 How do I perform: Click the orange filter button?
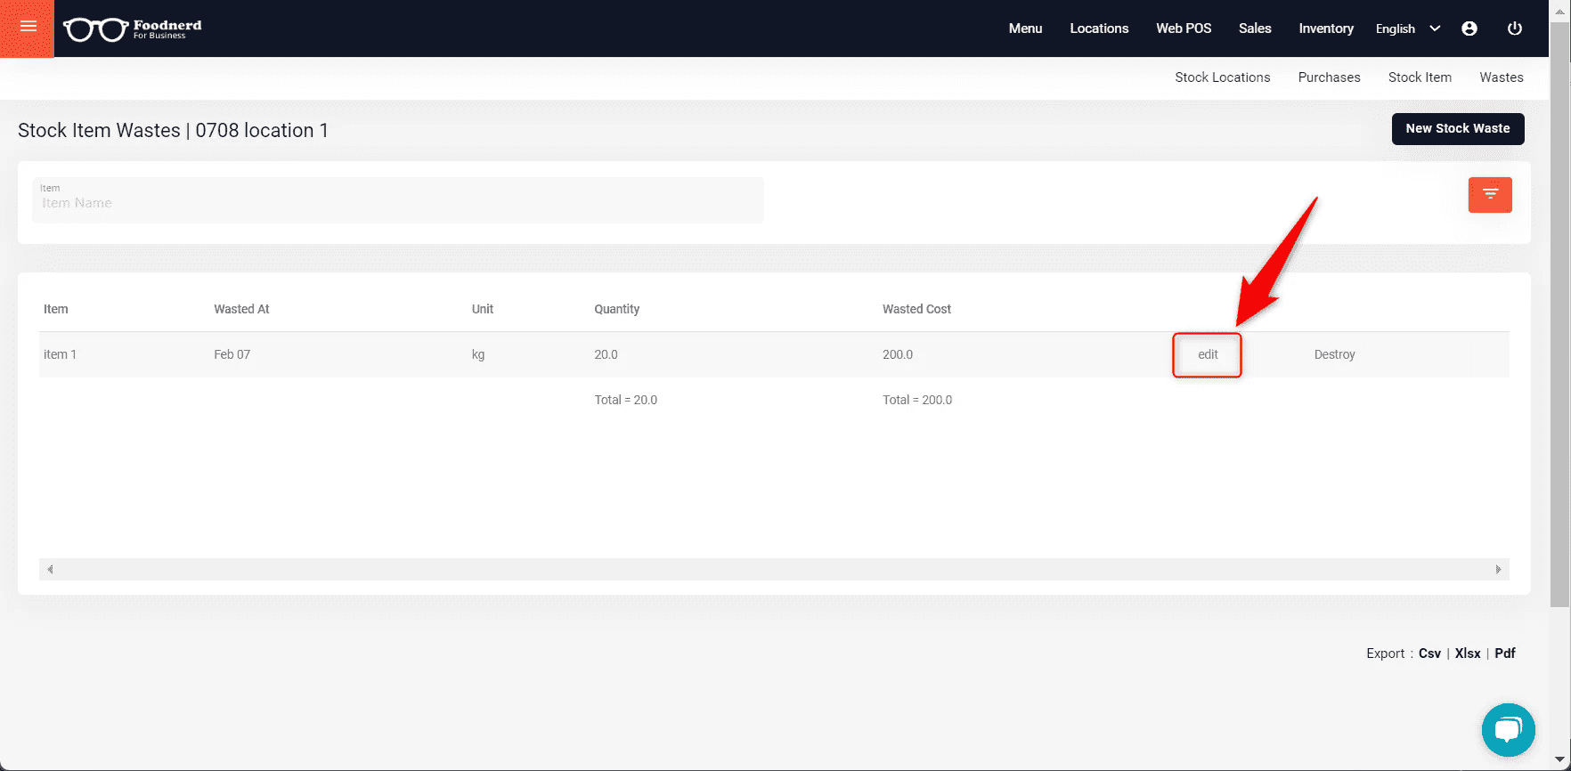1490,194
